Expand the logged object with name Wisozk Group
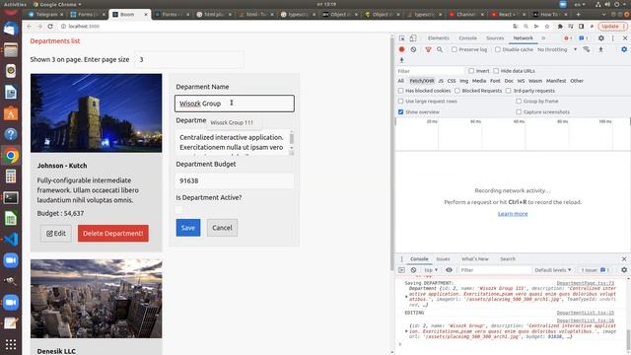This screenshot has height=355, width=631. (406, 331)
